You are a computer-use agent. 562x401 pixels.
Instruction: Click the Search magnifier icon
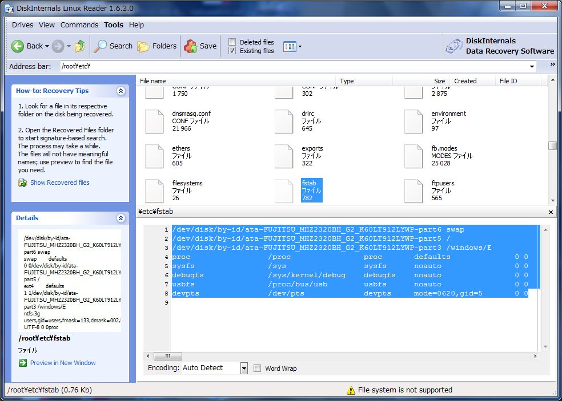coord(100,46)
